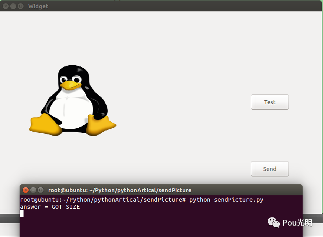323x237 pixels.
Task: Click the Widget window title text
Action: (38, 6)
